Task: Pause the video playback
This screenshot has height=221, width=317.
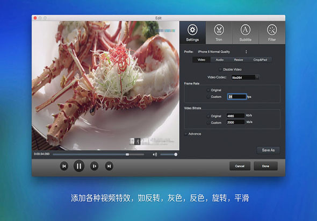Action: coord(79,166)
